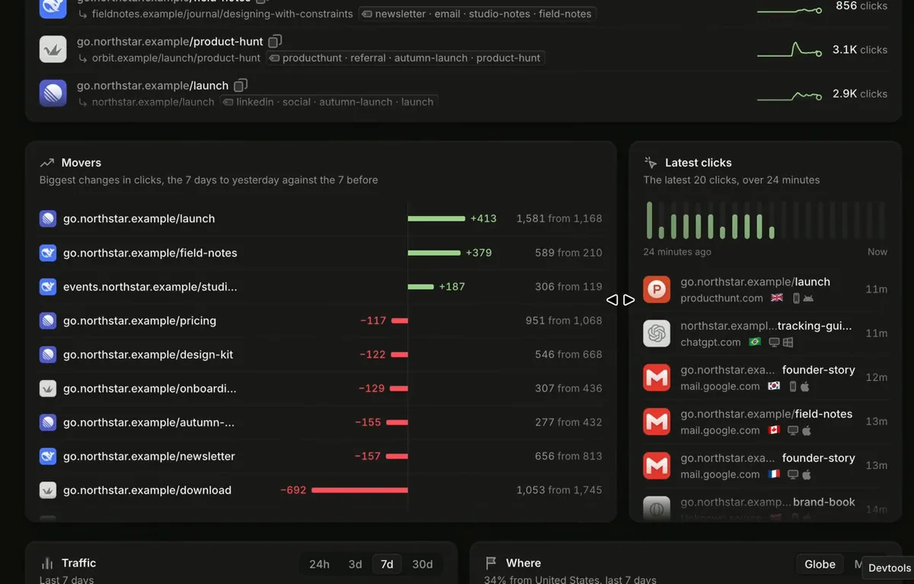Click the pricing row icon in Movers
This screenshot has height=584, width=914.
(x=48, y=321)
